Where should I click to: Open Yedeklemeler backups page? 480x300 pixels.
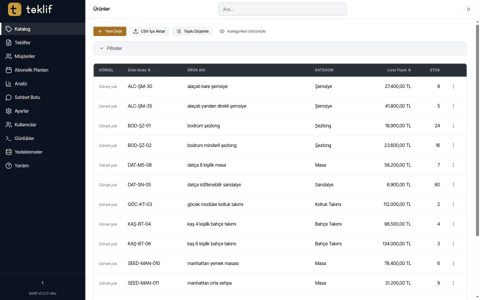click(42, 152)
